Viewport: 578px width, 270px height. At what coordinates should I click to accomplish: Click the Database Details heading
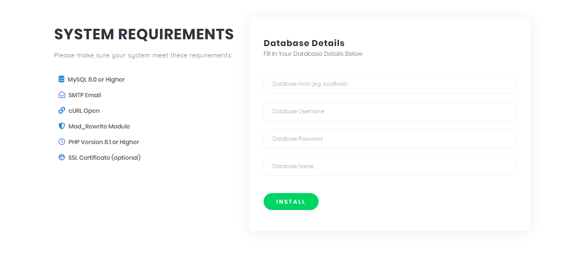[304, 43]
